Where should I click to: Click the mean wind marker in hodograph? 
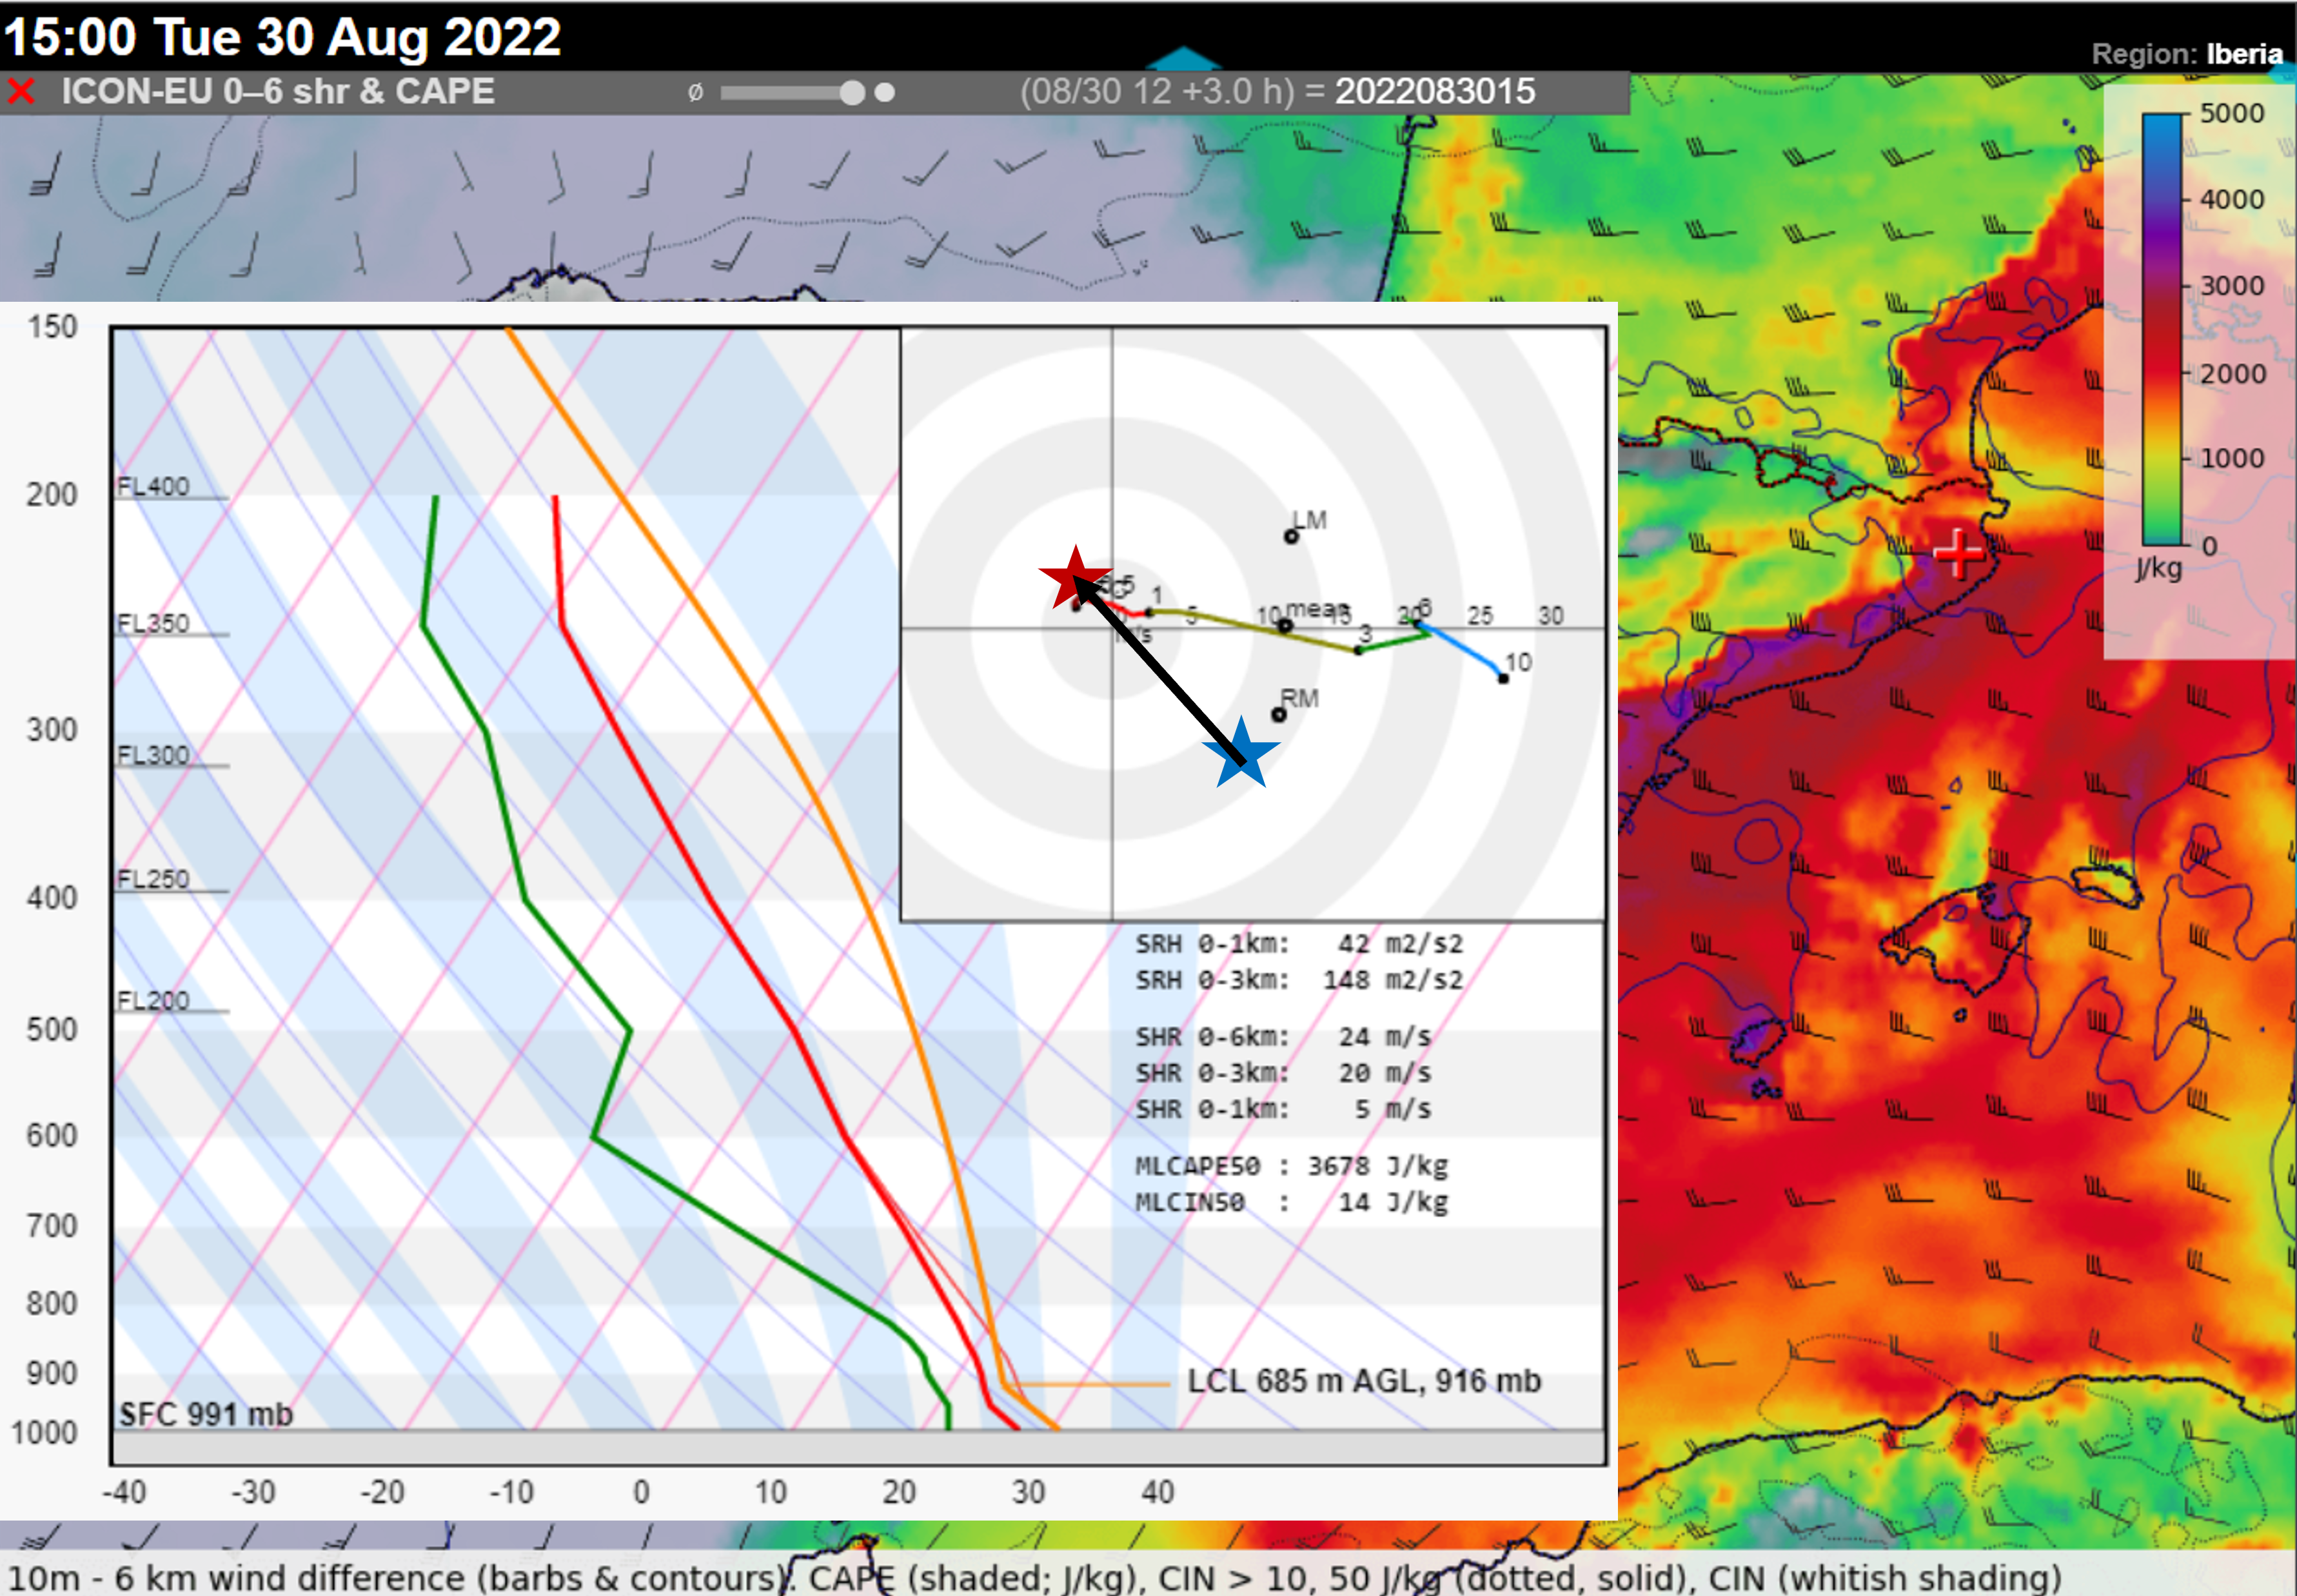tap(1285, 626)
